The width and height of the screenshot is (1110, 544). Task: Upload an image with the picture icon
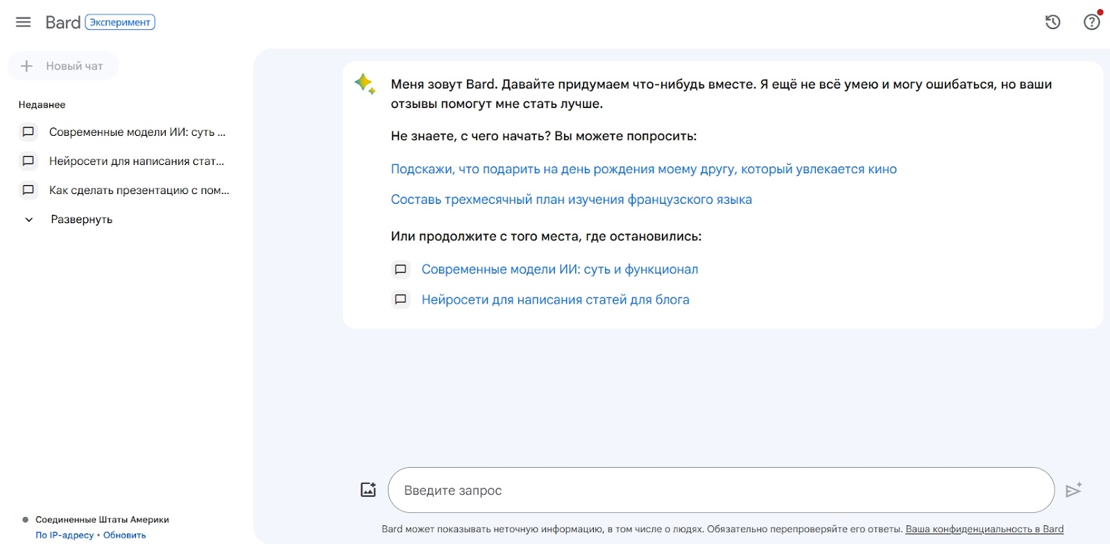coord(368,490)
